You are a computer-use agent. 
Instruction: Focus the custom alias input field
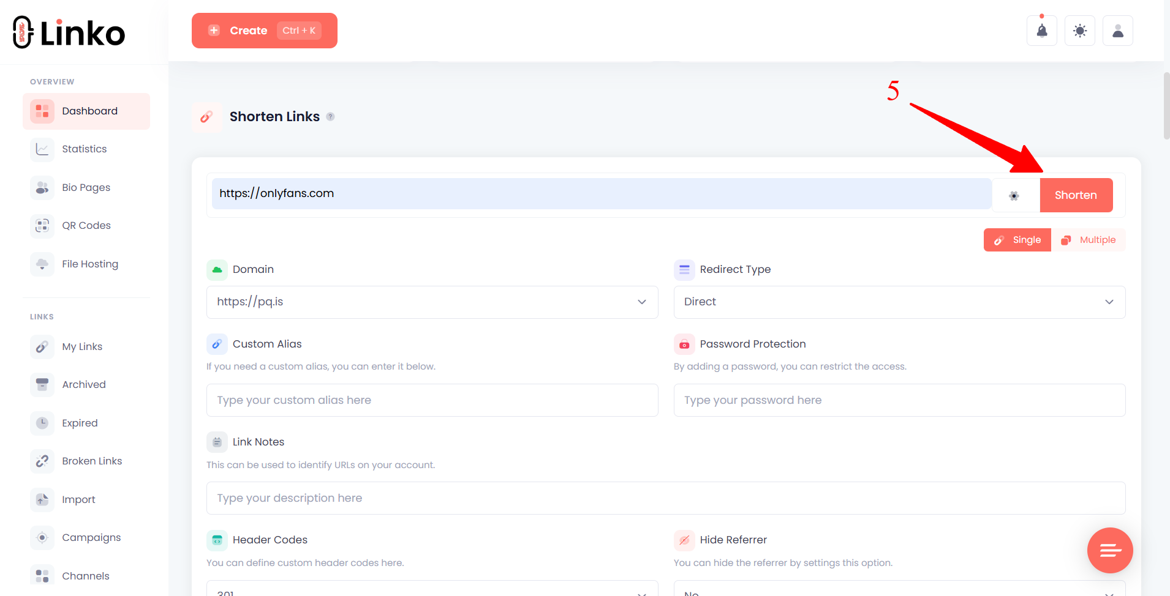pos(432,400)
